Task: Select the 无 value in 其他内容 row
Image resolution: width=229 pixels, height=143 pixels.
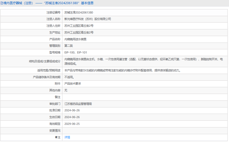Action: pyautogui.click(x=66, y=90)
